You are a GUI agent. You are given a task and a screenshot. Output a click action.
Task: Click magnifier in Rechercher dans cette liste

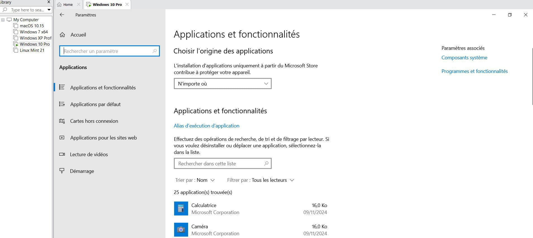click(x=266, y=163)
